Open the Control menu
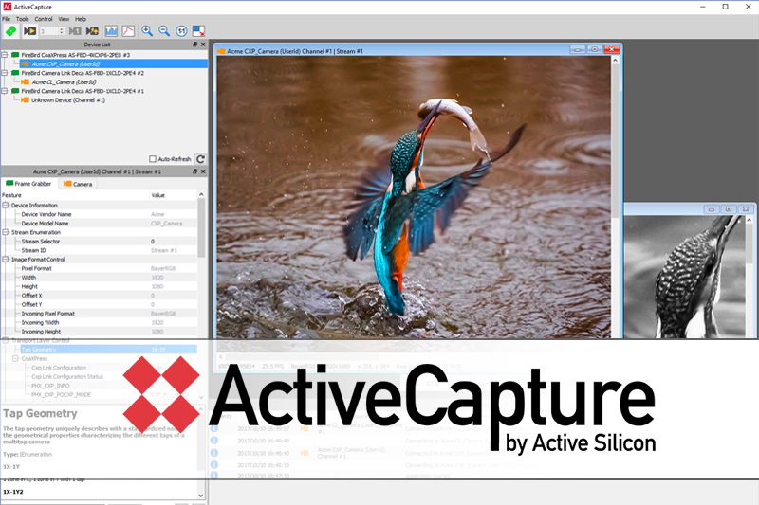Image resolution: width=759 pixels, height=505 pixels. (44, 19)
